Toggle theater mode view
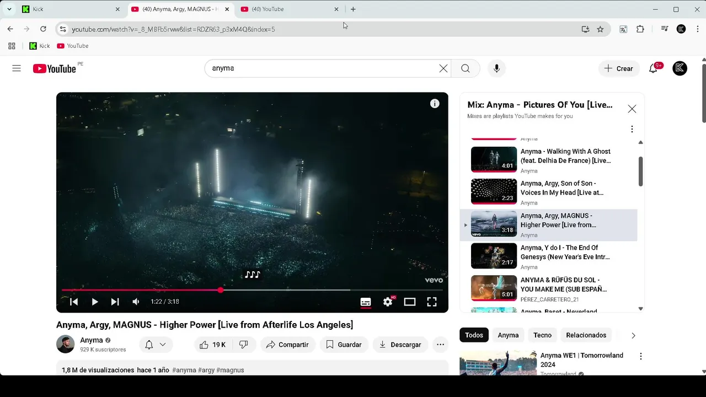The height and width of the screenshot is (397, 706). click(x=410, y=302)
